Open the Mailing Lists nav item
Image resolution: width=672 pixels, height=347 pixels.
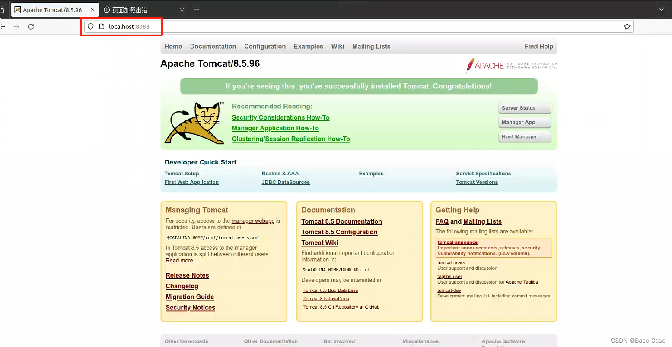tap(371, 47)
